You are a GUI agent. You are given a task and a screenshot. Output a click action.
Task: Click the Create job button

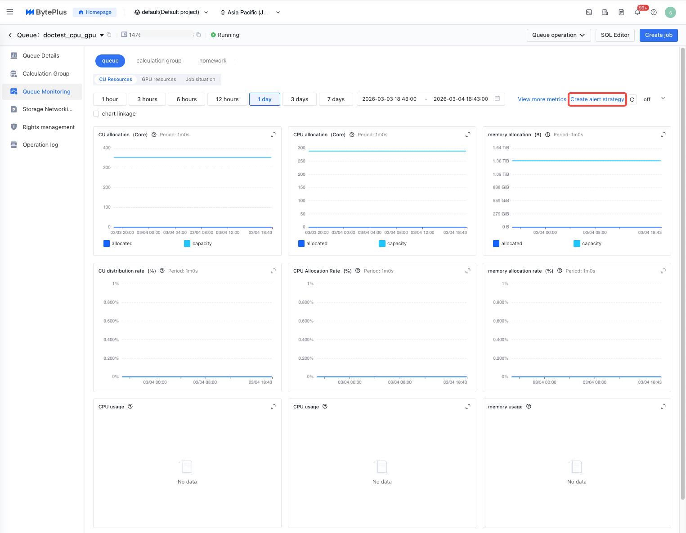[658, 35]
